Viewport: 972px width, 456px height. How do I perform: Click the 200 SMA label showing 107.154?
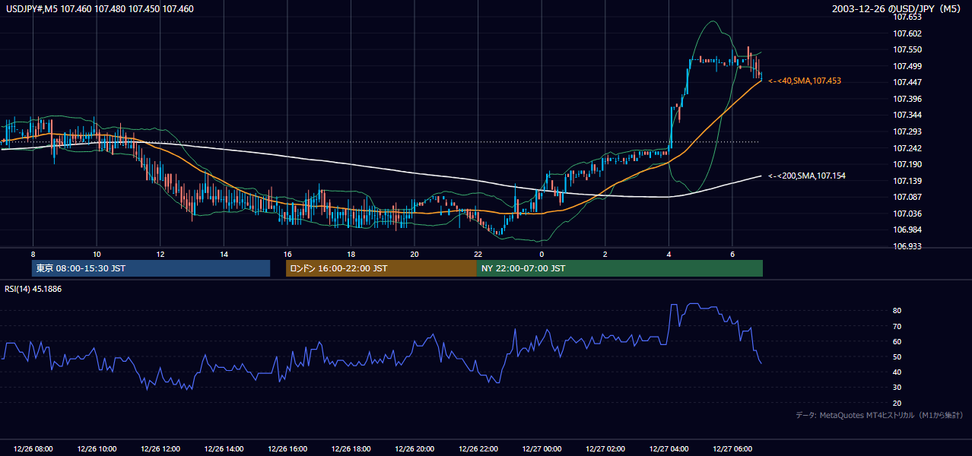point(807,176)
